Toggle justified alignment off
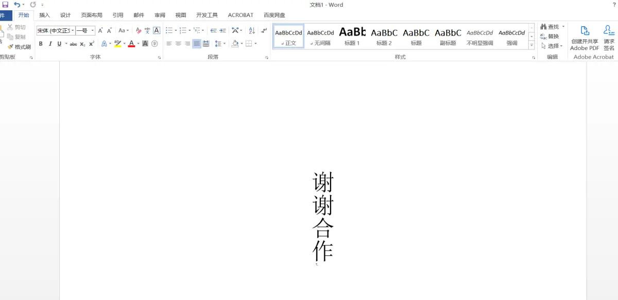618x300 pixels. tap(196, 44)
